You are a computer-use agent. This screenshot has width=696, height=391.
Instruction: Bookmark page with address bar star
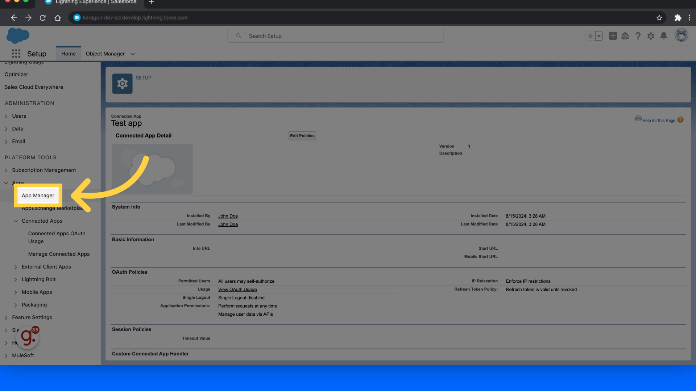659,17
